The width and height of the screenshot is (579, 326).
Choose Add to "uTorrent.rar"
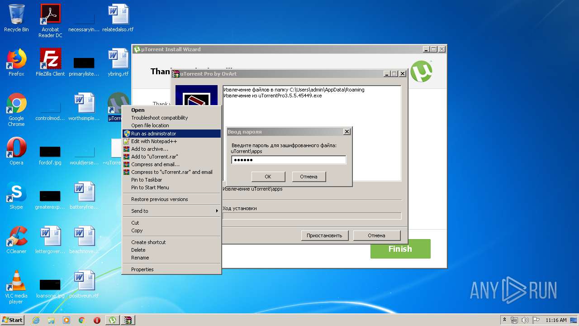[171, 157]
